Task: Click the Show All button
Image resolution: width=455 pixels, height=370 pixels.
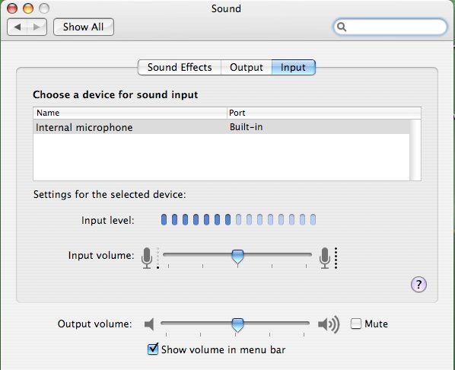Action: [x=84, y=27]
